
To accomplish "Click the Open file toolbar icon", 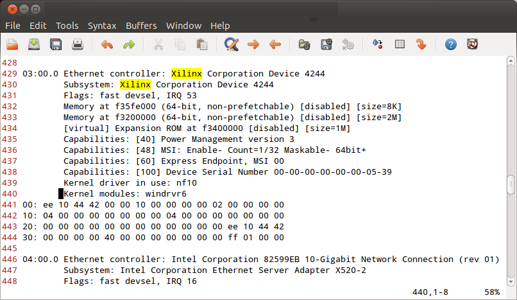I will (x=12, y=44).
